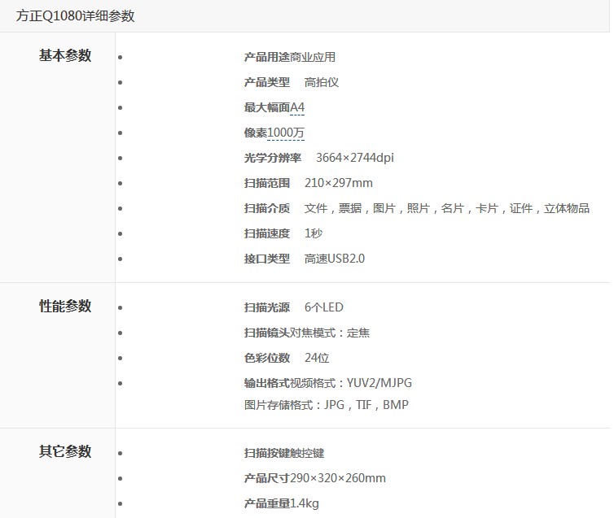Select the 其它参数 section label
The width and height of the screenshot is (614, 518).
coord(65,451)
